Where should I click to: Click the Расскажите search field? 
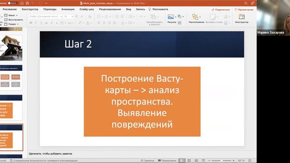tap(159, 9)
